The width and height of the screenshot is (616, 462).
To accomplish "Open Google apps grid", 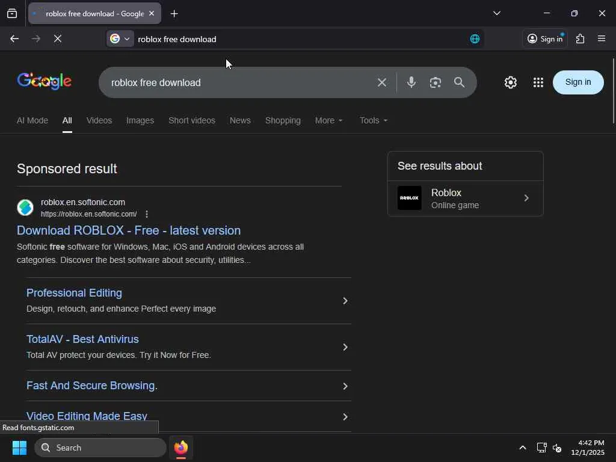I will tap(538, 82).
